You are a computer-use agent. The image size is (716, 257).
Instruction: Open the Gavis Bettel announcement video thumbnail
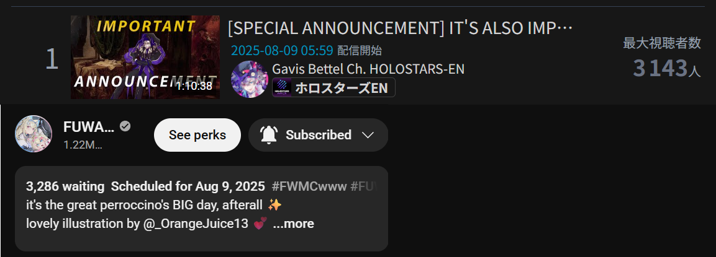pos(145,57)
